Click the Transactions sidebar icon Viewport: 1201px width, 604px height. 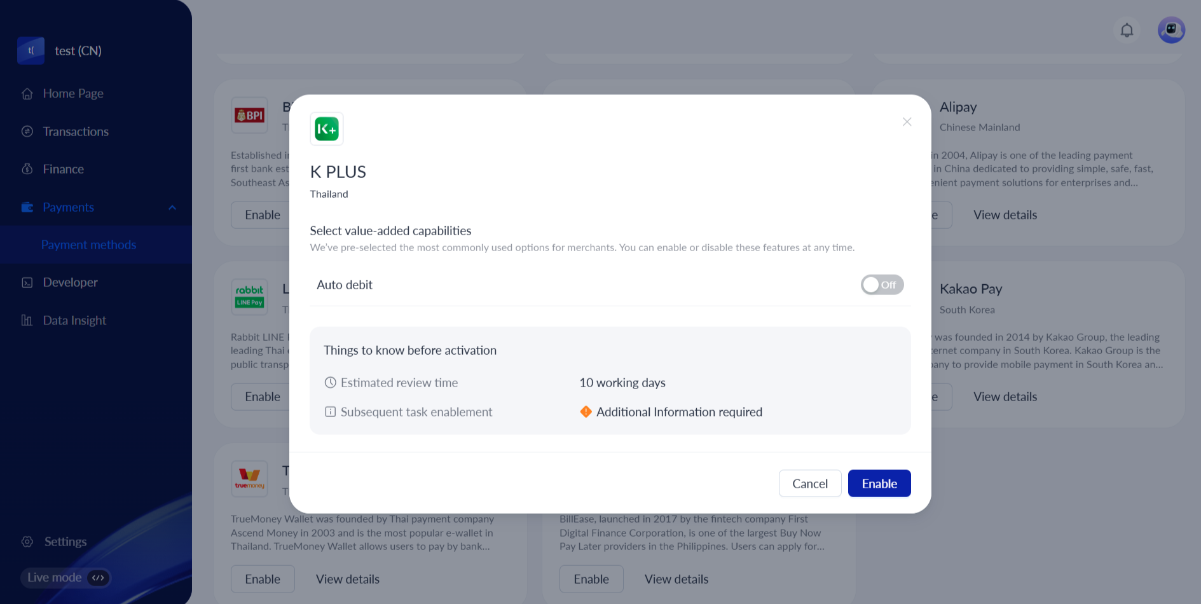pyautogui.click(x=27, y=132)
